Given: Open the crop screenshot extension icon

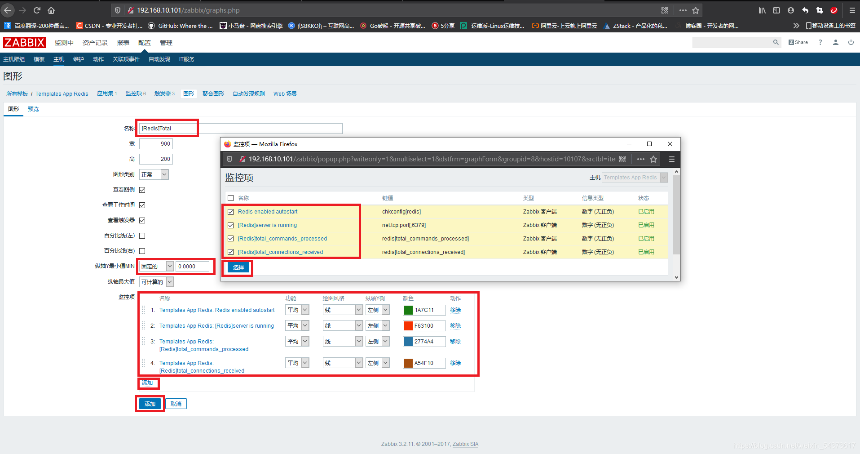Looking at the screenshot, I should (x=820, y=10).
